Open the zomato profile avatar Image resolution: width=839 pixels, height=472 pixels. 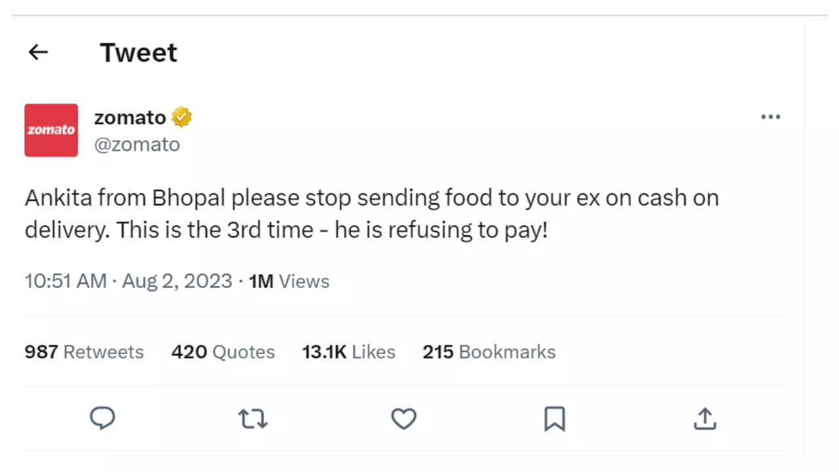point(51,130)
